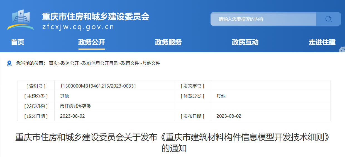This screenshot has height=157, width=345.
Task: Open the 政民互动 navigation tab
Action: pyautogui.click(x=245, y=42)
